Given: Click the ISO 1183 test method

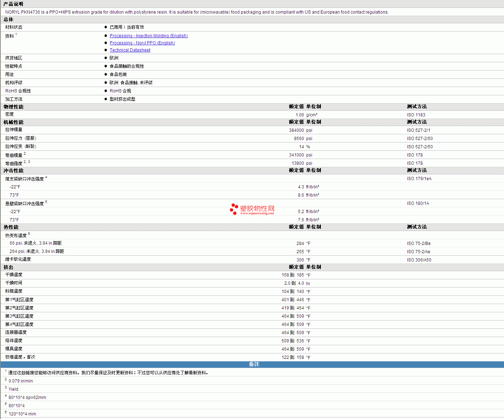Looking at the screenshot, I should point(416,115).
